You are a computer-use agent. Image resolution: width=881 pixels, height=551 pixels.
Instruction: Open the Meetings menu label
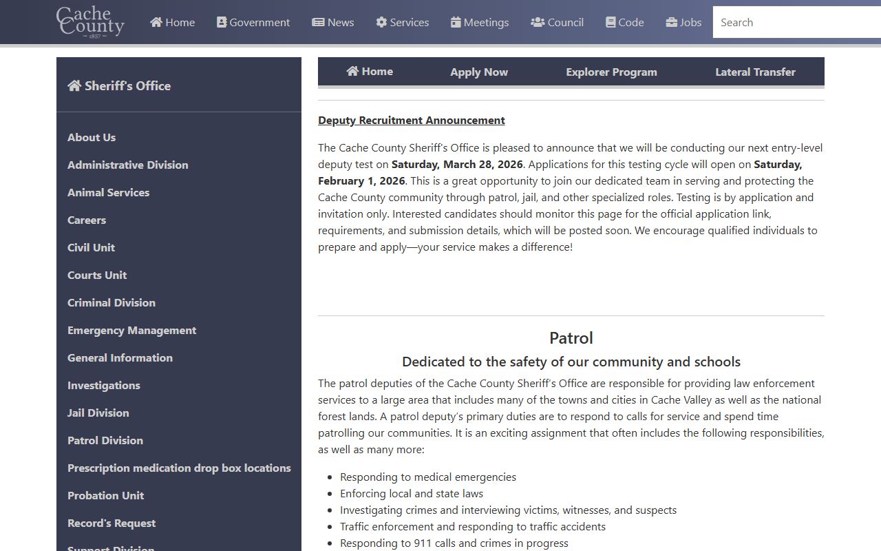[x=487, y=22]
